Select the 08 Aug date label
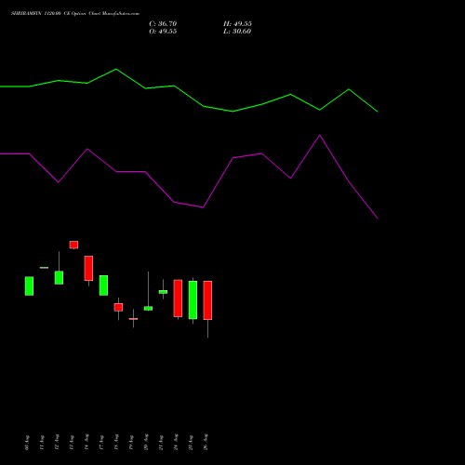 coord(27,443)
